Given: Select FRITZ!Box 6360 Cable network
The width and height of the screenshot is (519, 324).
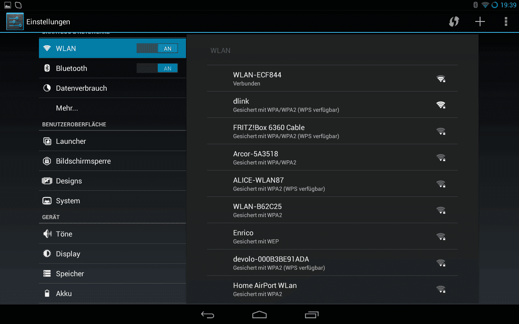Looking at the screenshot, I should 332,131.
